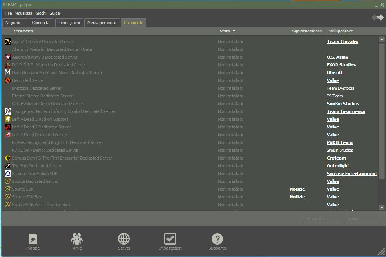Sort by the Aggiornamento column header

[x=306, y=31]
